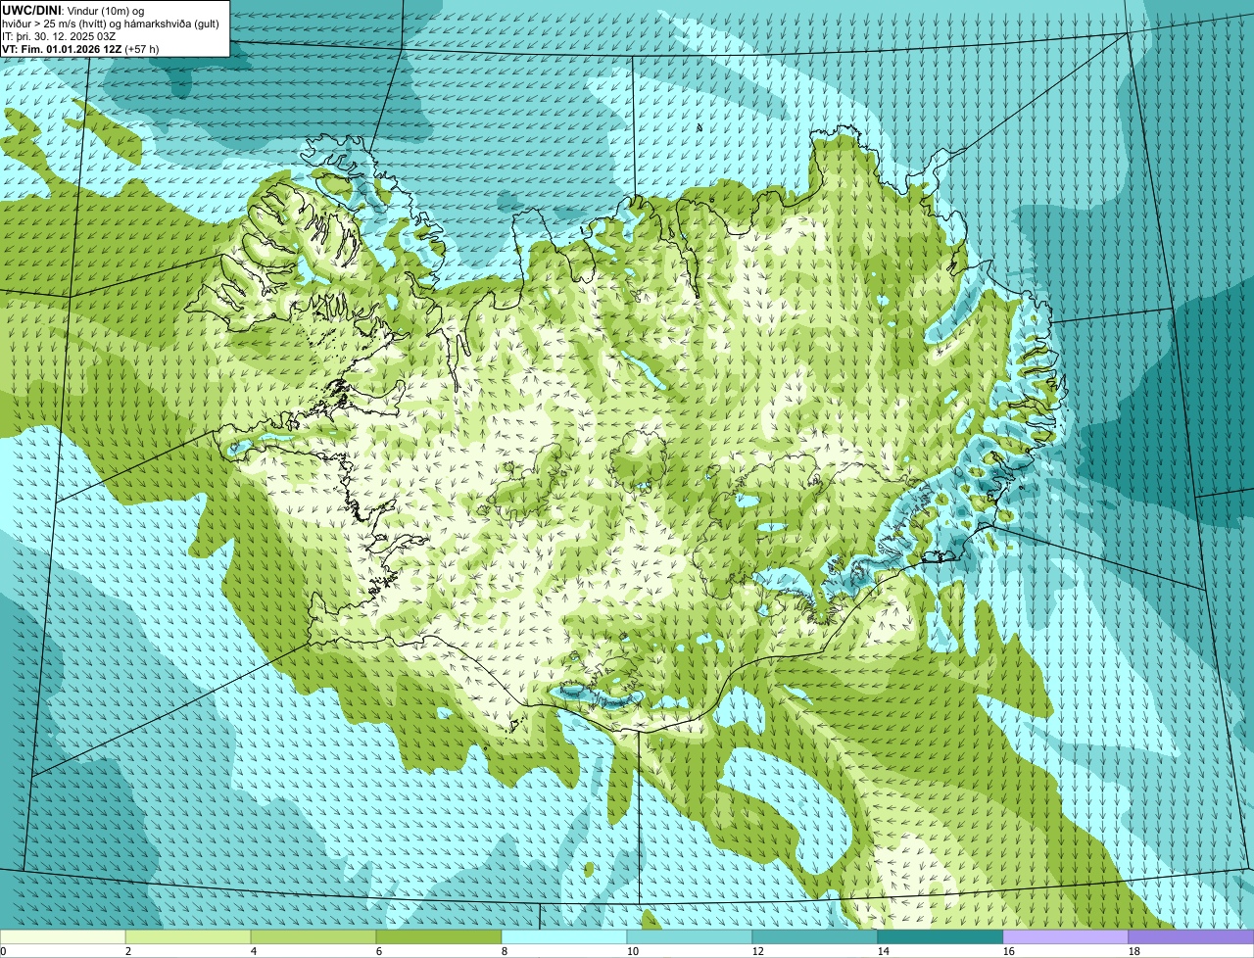
Task: Click the 8–10 m/s light cyan legend swatch
Action: tap(564, 936)
